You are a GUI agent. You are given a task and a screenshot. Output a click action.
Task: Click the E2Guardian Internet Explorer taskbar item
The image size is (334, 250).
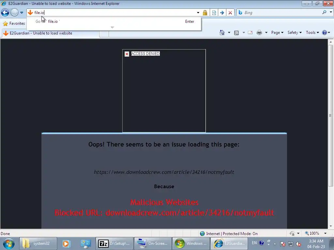(x=229, y=243)
